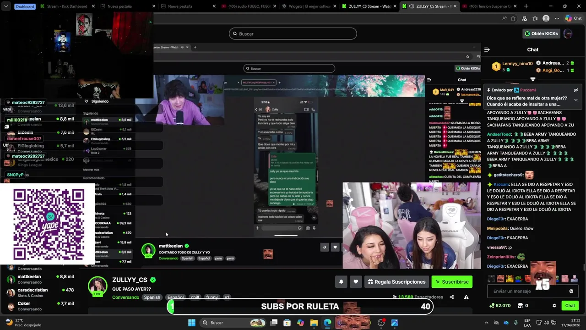Open Copilot Chat in Edge toolbar

(573, 18)
